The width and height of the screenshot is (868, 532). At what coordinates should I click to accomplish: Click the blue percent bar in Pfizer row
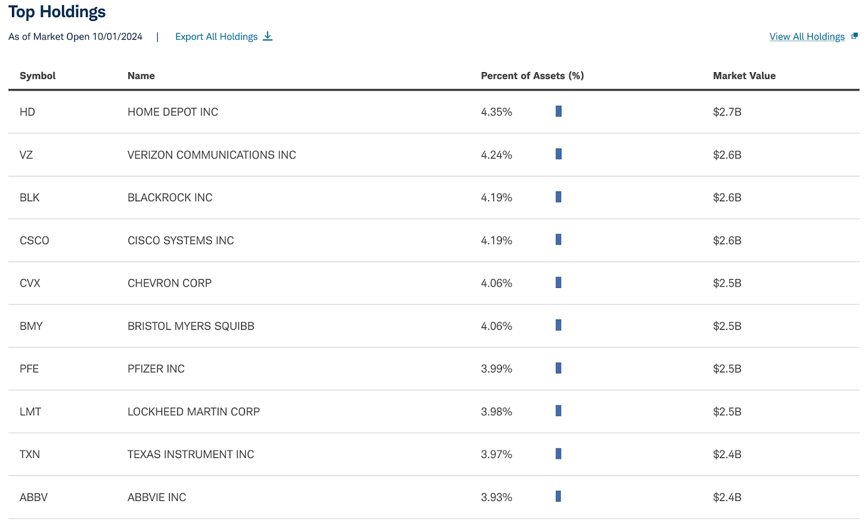(559, 368)
